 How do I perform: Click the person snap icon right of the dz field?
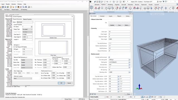pos(142,97)
